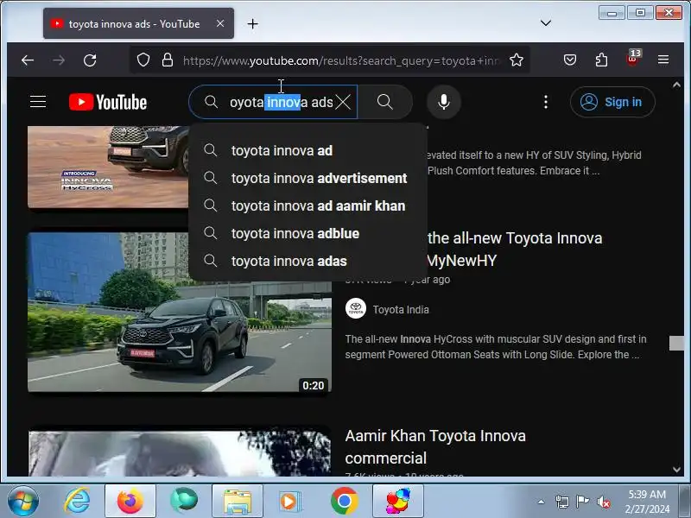Open Action Center flag icon
Screen dimensions: 691x518
pos(582,502)
